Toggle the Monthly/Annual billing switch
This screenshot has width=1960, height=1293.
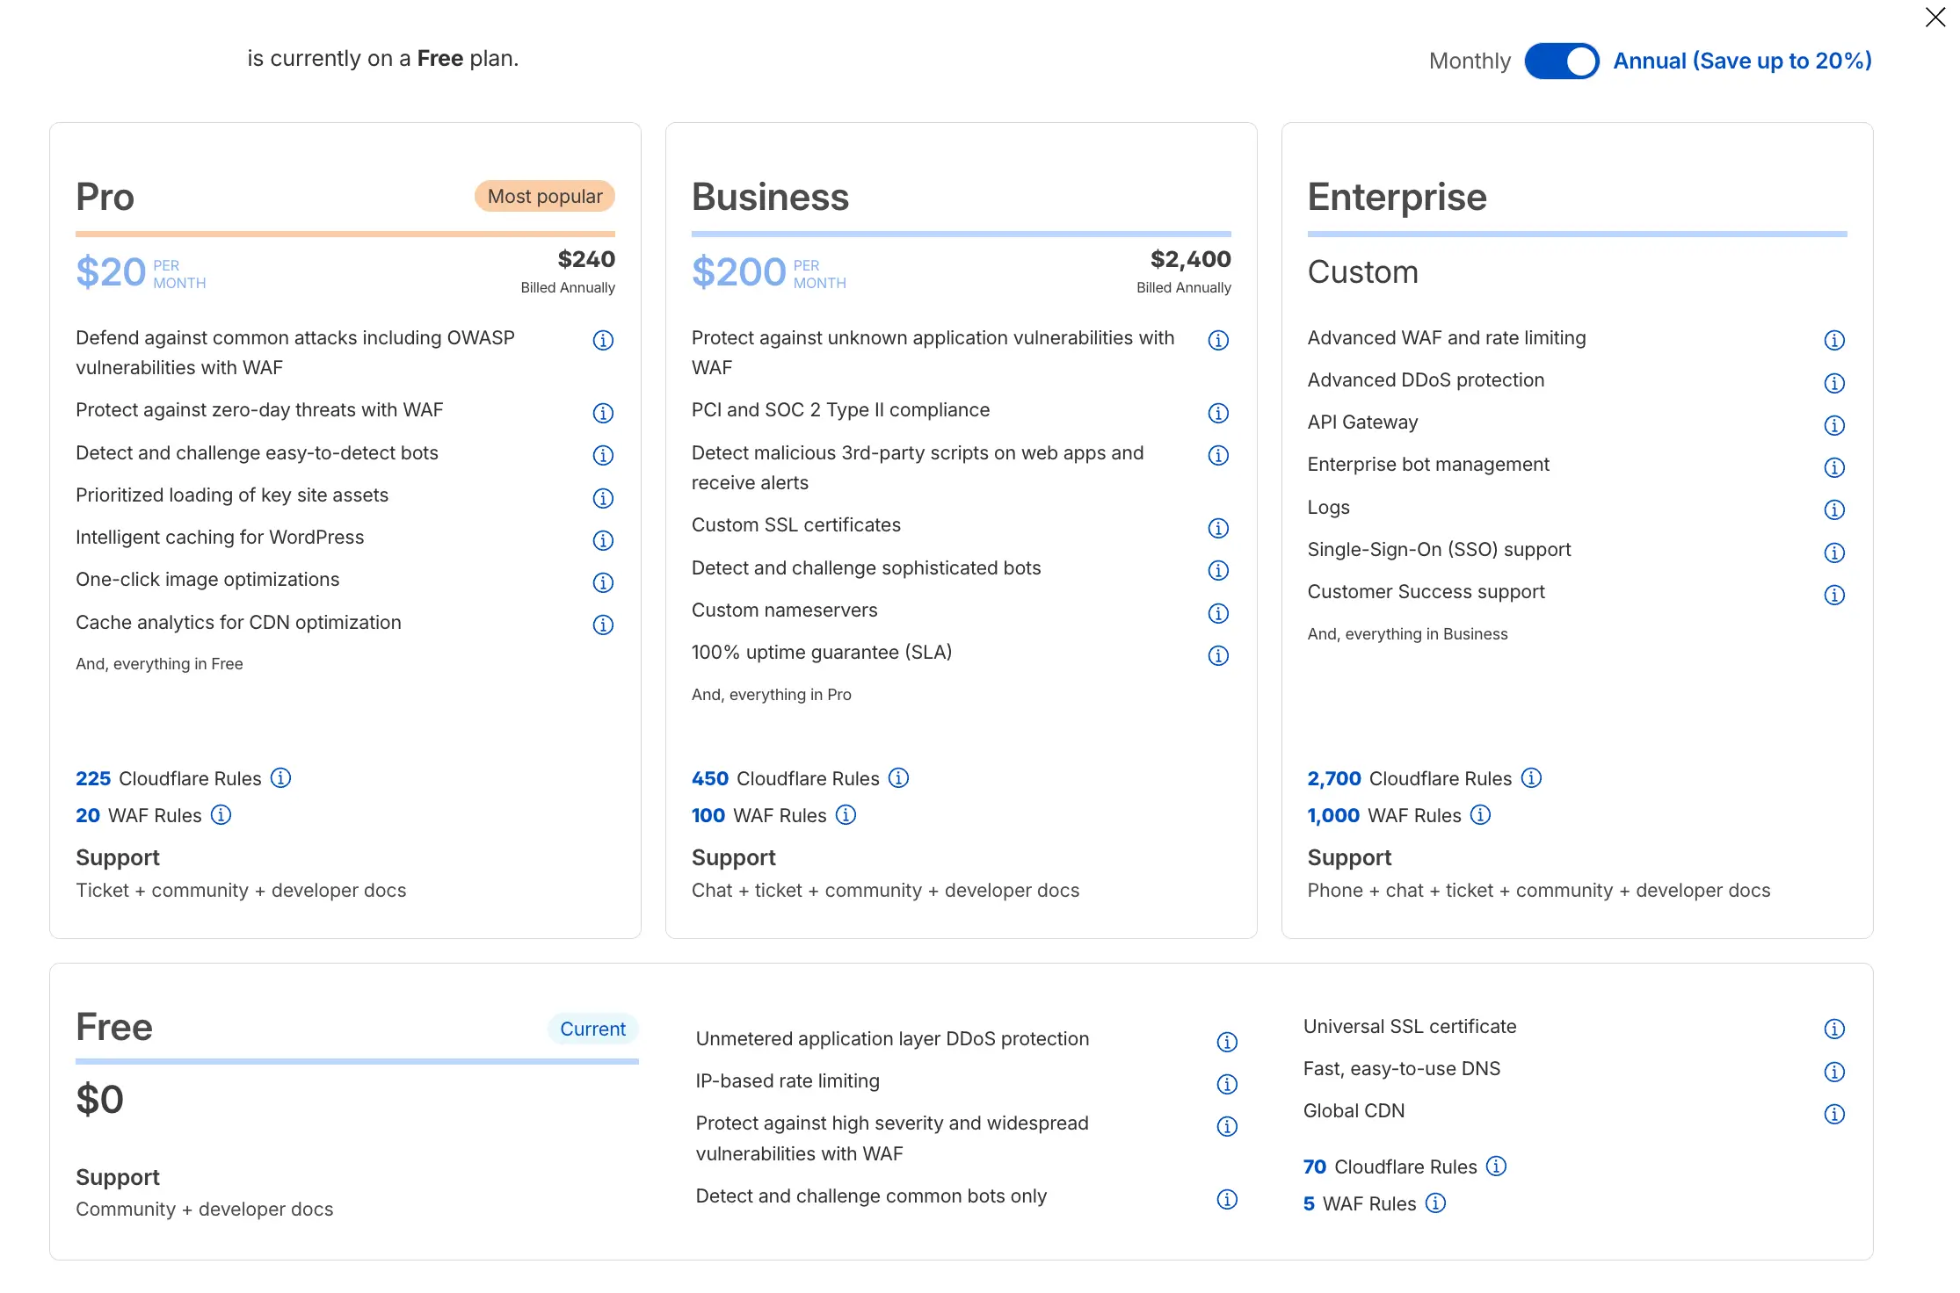(x=1561, y=61)
